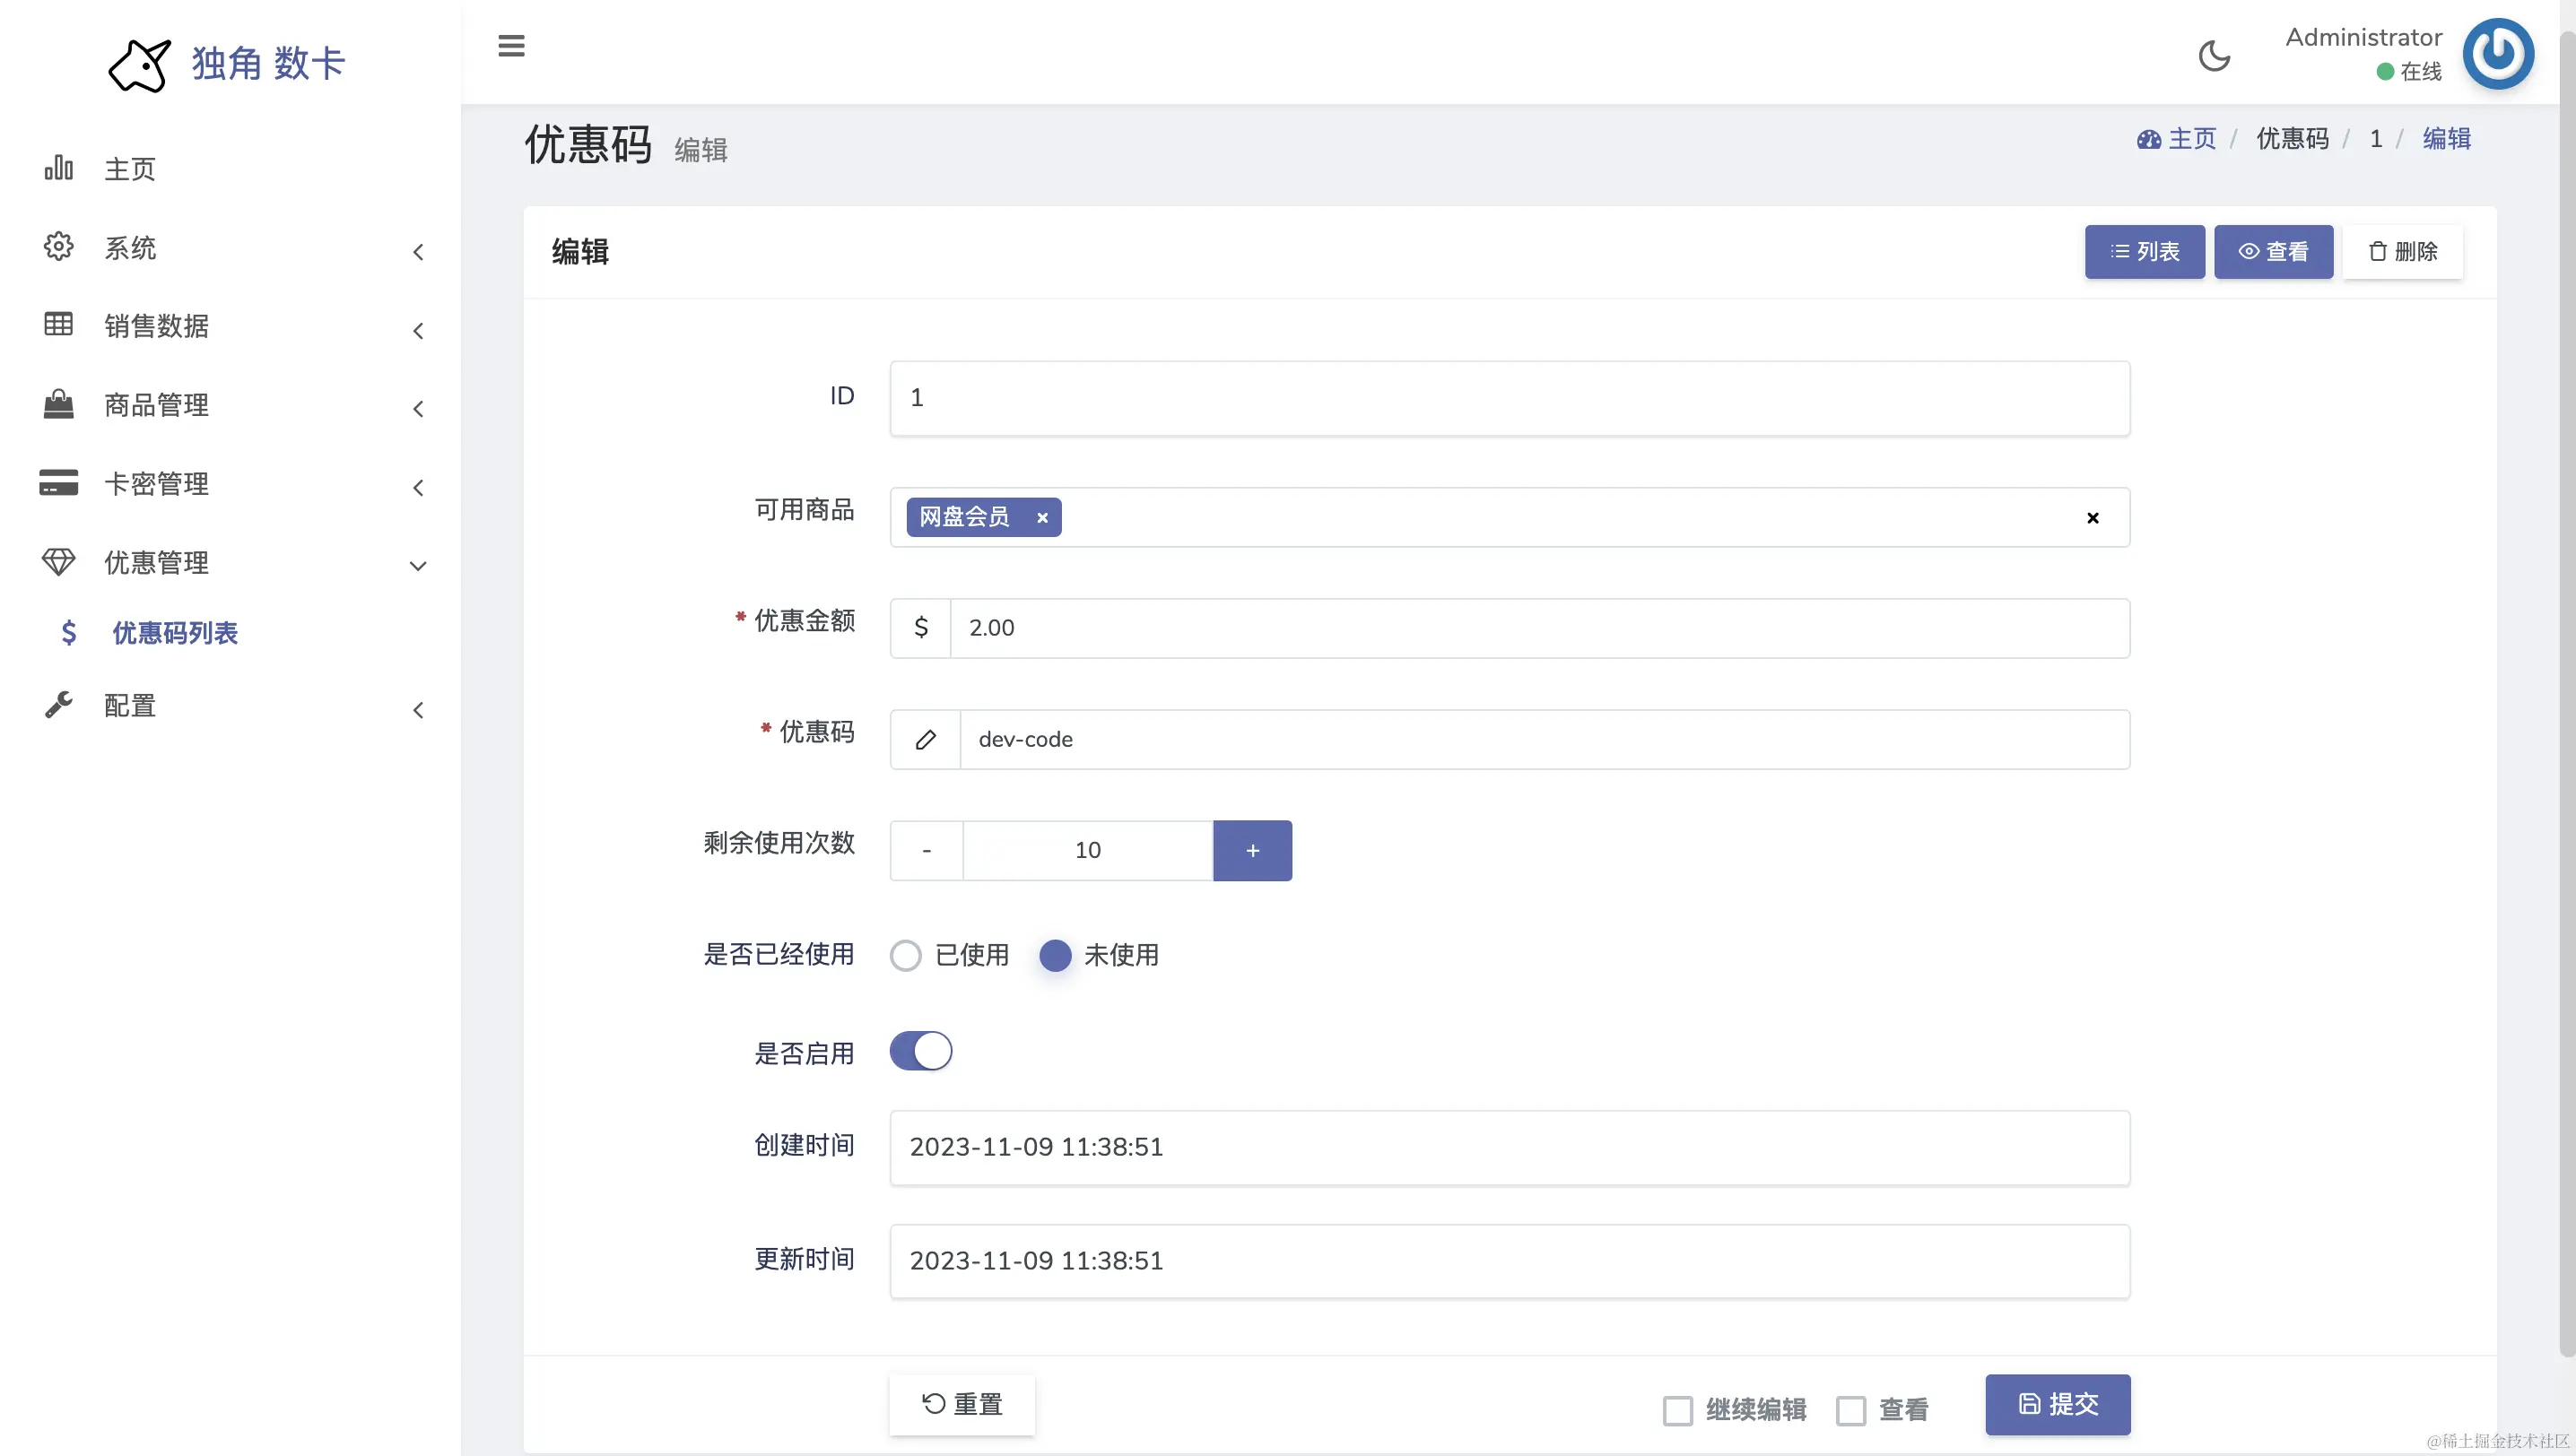
Task: Click the 销售数据 table icon
Action: click(x=59, y=324)
